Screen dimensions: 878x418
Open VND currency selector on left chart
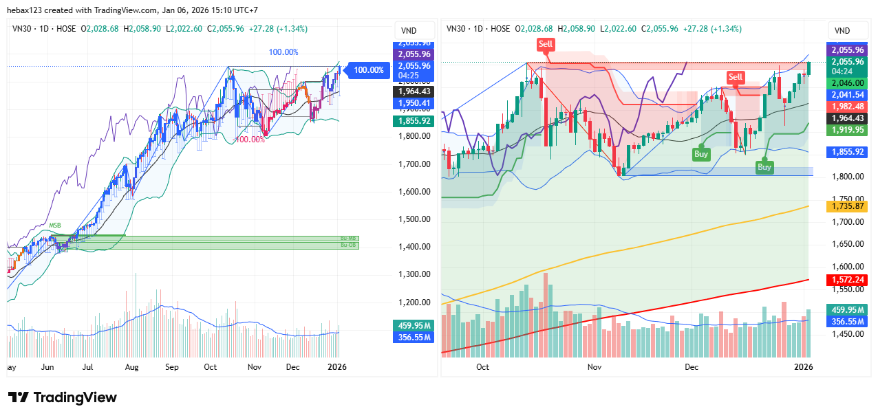point(407,31)
